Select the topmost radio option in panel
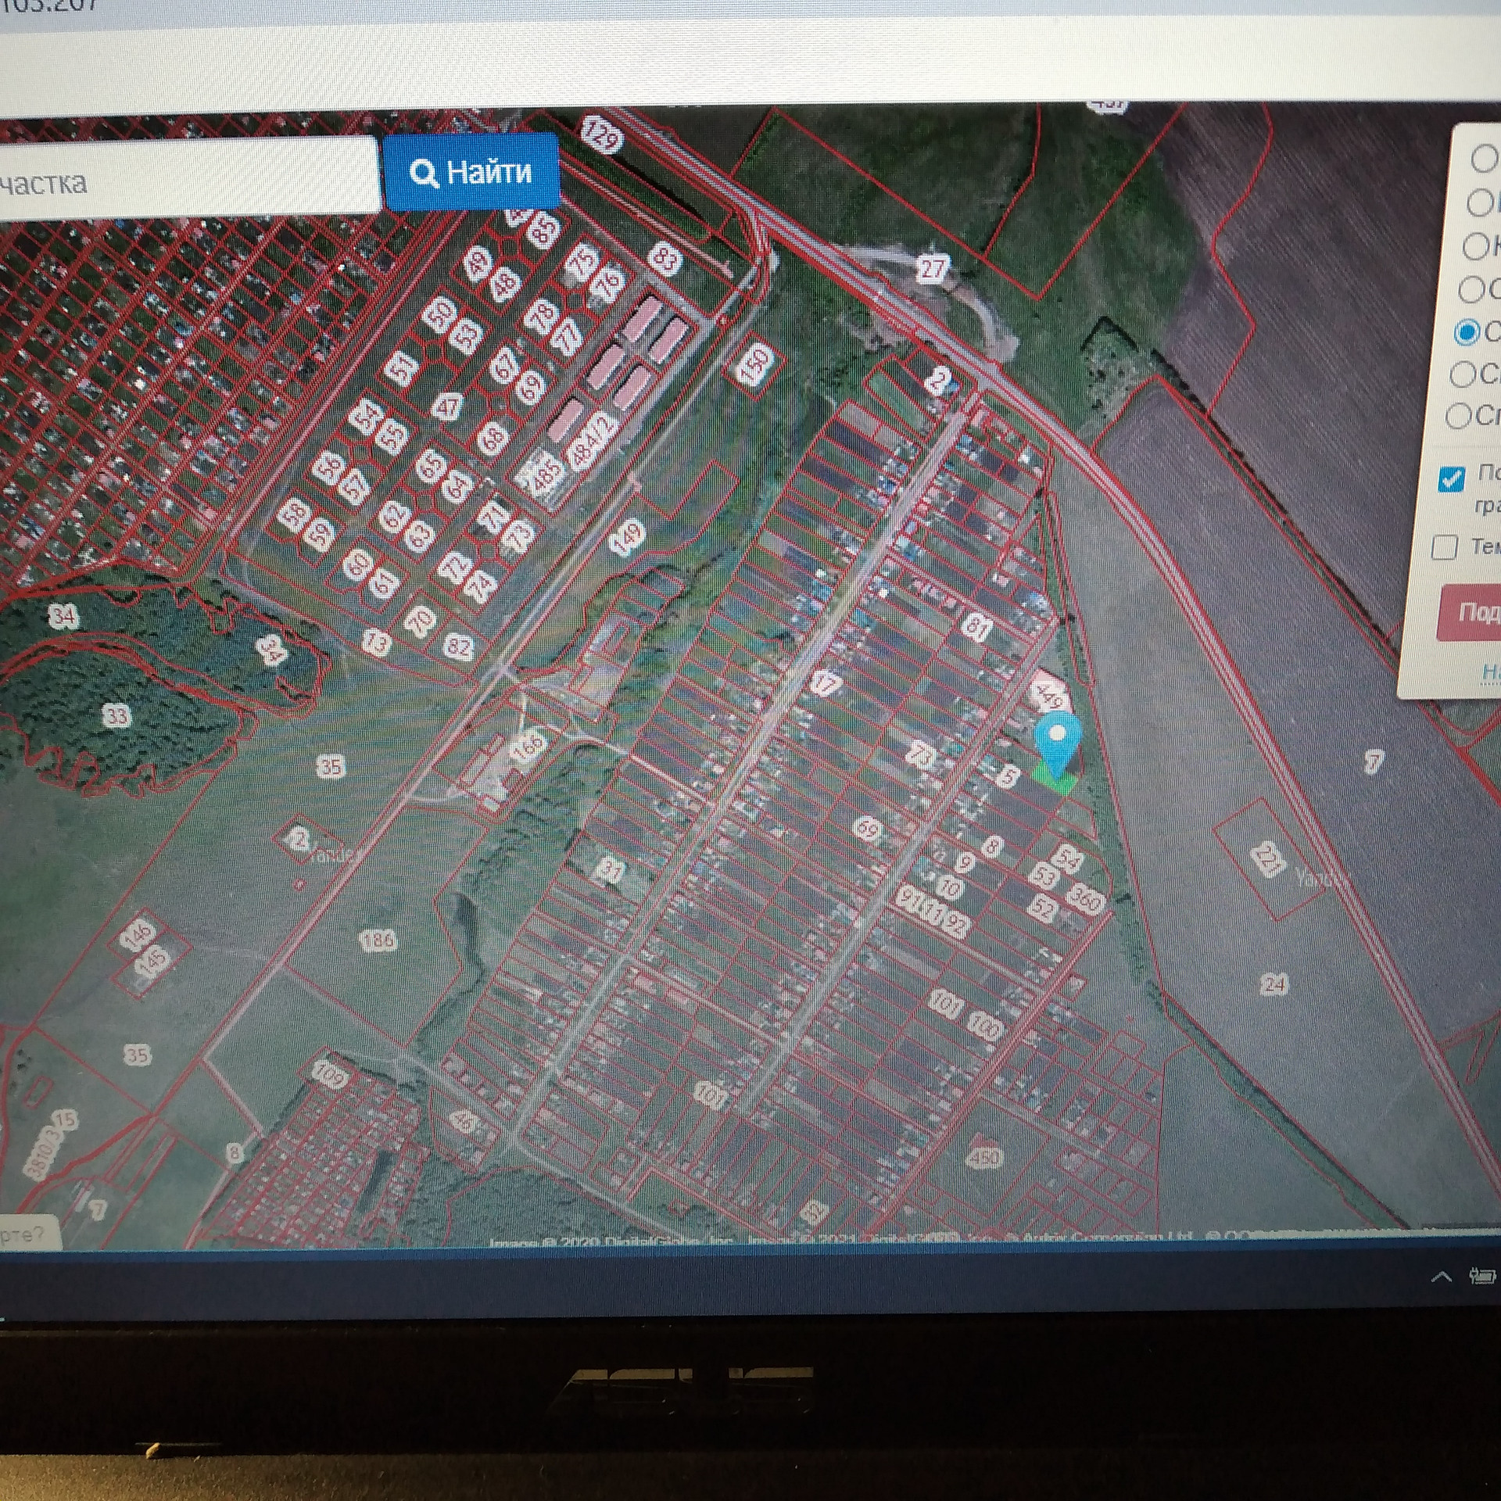The height and width of the screenshot is (1501, 1501). (1483, 159)
